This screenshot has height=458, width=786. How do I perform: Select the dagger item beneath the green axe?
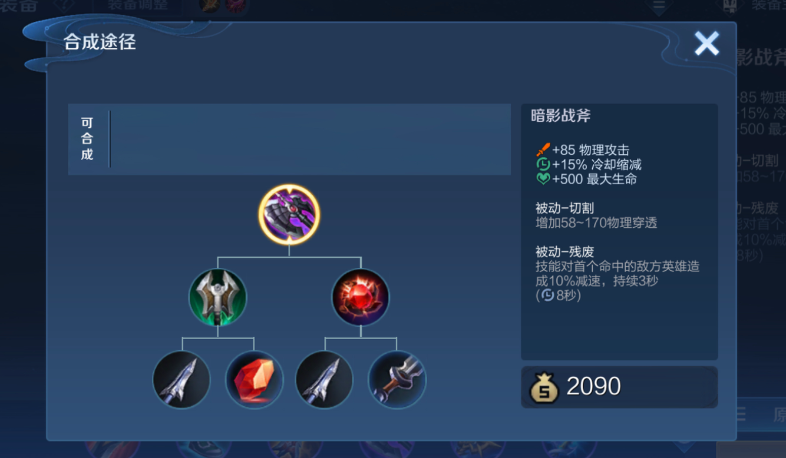pyautogui.click(x=181, y=380)
